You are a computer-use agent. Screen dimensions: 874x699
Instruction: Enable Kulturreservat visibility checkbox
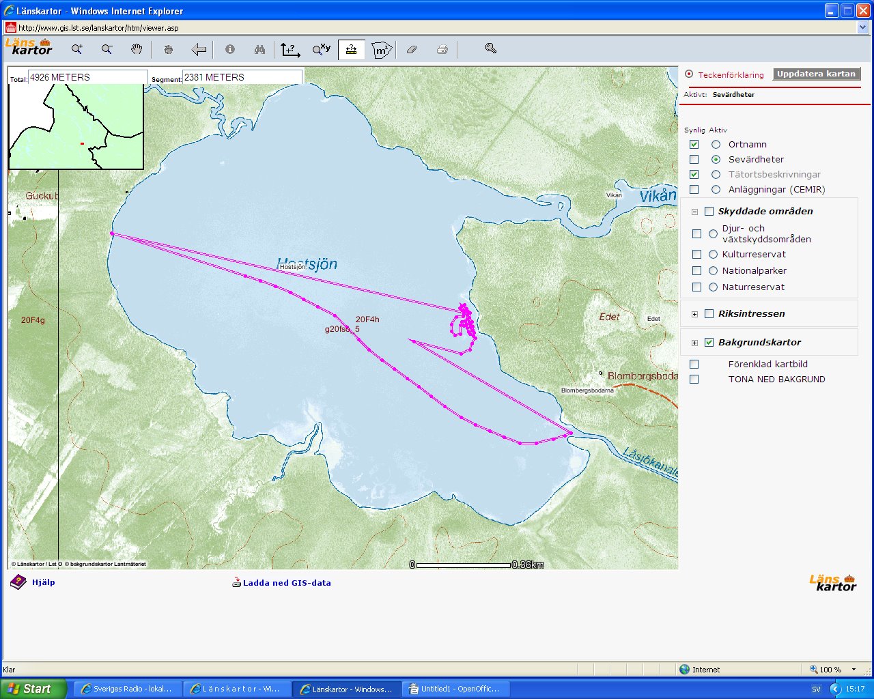coord(696,255)
